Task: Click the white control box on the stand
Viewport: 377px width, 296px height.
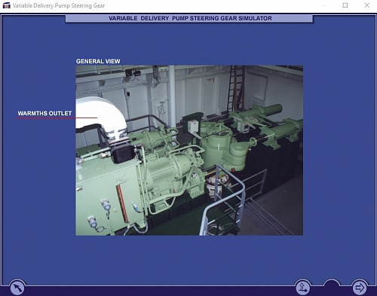Action: tap(193, 127)
